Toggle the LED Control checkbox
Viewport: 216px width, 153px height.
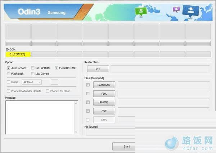(32, 73)
